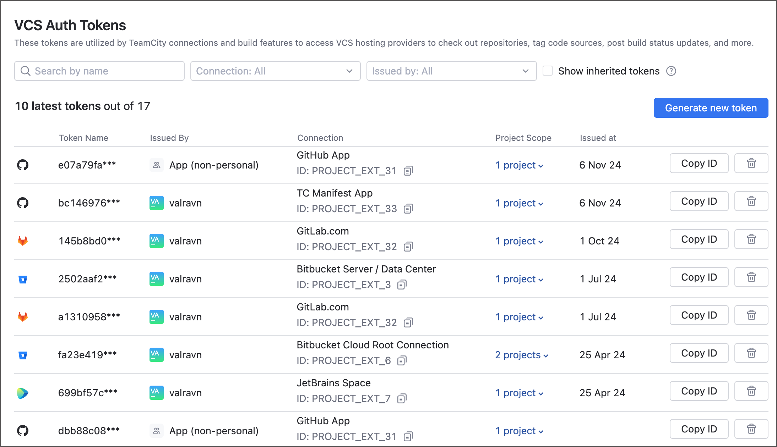Open the Connection filter dropdown

click(275, 71)
